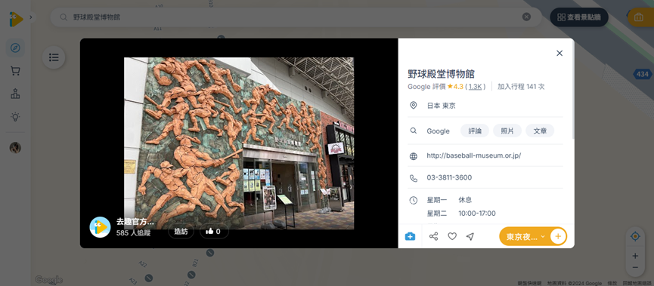Viewport: 654px width, 286px height.
Task: Zoom out the map with minus
Action: (635, 267)
